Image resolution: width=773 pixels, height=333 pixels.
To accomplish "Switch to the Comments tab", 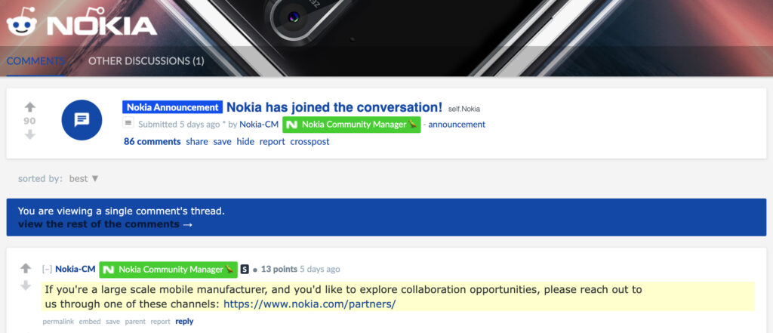I will pyautogui.click(x=35, y=61).
